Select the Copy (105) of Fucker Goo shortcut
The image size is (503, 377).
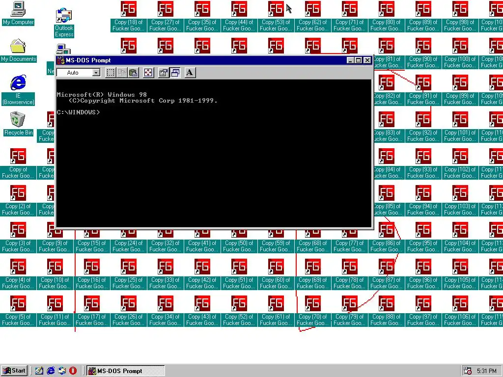coord(460,274)
